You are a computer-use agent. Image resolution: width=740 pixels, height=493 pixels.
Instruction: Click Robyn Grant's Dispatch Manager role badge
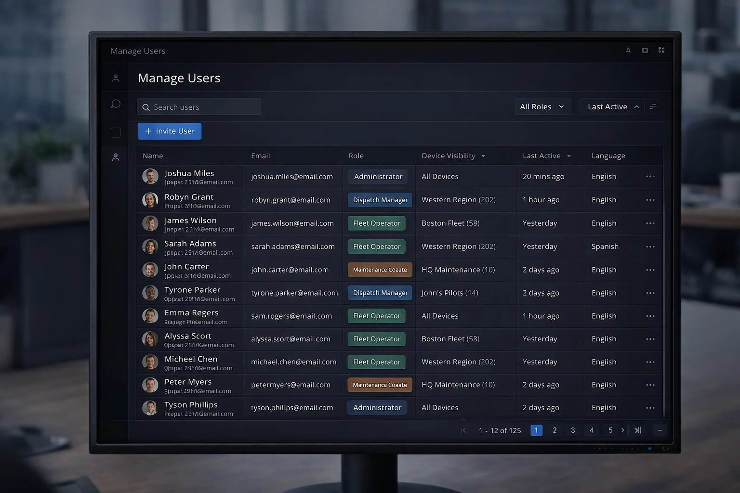[x=380, y=200]
